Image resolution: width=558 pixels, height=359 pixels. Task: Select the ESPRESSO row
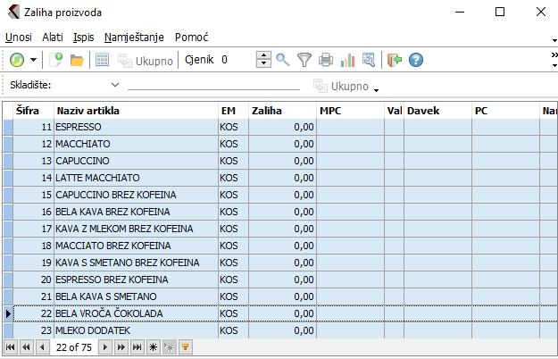click(134, 128)
